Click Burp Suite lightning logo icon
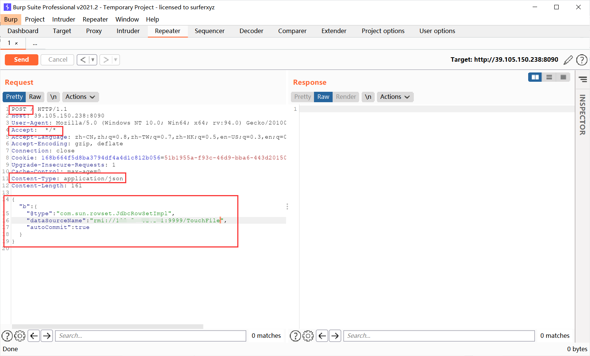590x356 pixels. [7, 7]
